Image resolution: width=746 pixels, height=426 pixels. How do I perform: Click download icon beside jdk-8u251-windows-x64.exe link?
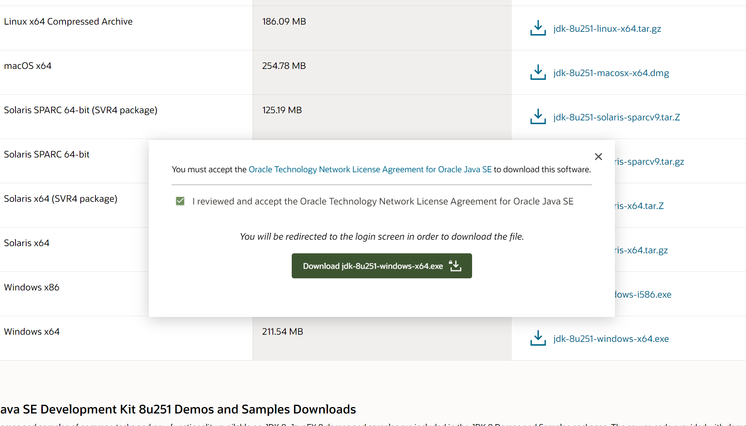[x=538, y=338]
